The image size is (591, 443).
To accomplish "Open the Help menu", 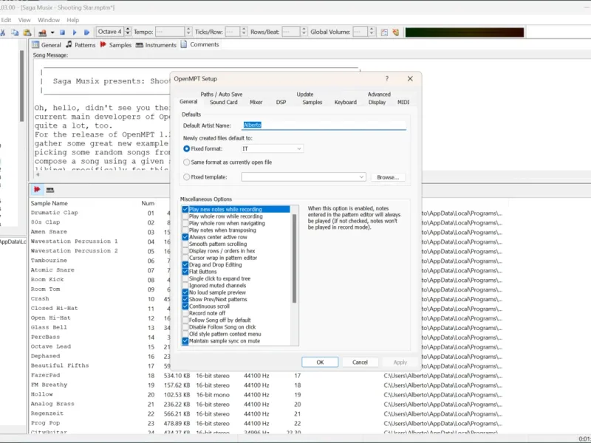I will coord(72,20).
